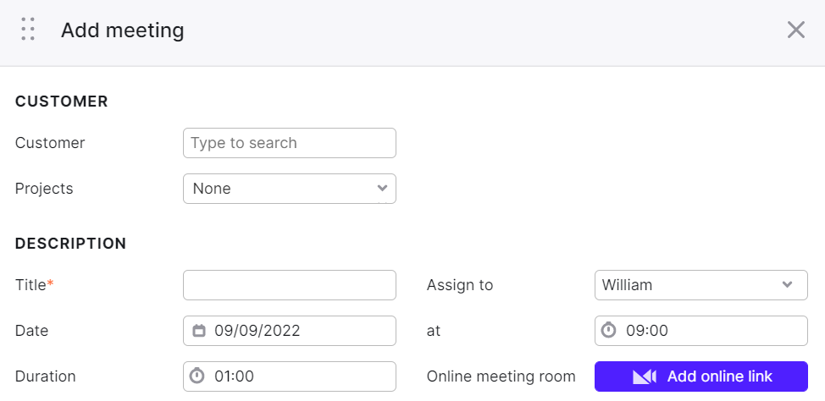The image size is (825, 401).
Task: Click the calendar icon in Date field
Action: [199, 331]
